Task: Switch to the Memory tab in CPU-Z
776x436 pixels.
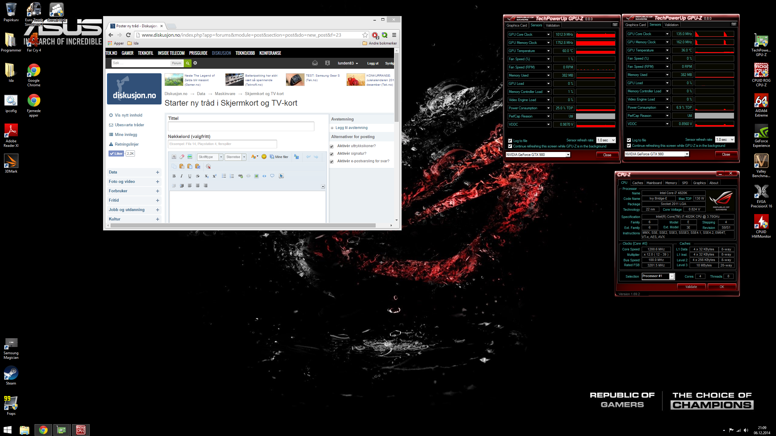Action: click(x=671, y=183)
